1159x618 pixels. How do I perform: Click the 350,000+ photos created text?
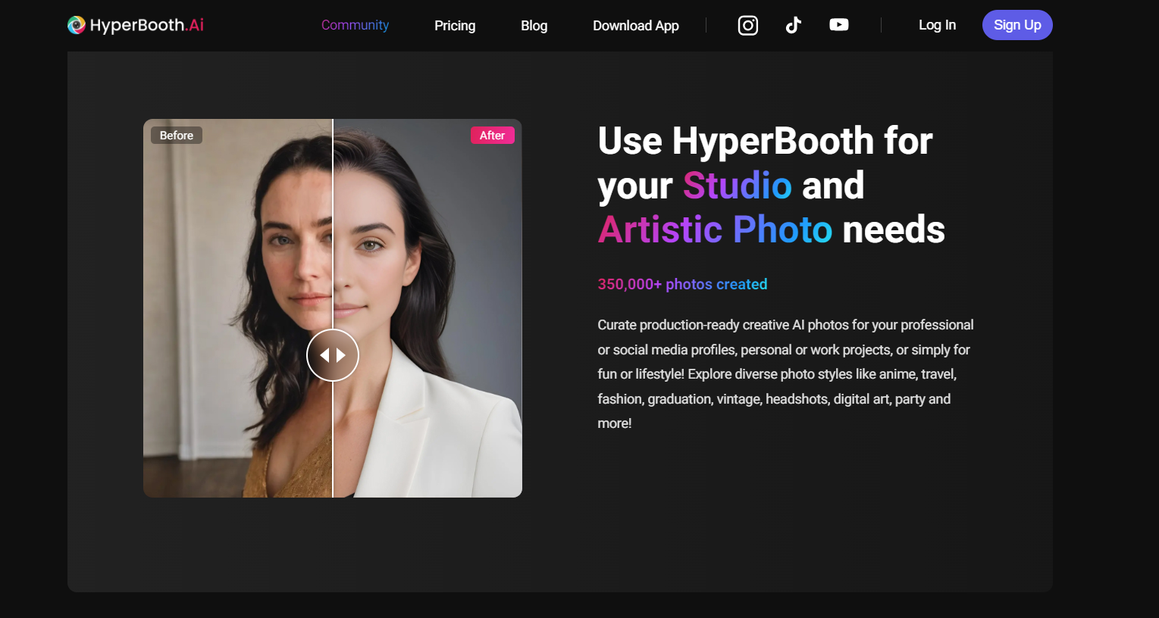click(682, 284)
